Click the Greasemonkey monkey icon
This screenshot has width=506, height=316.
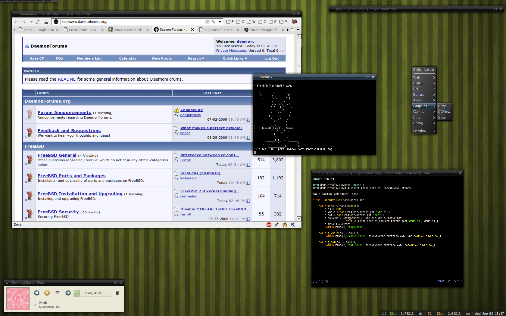tap(285, 225)
